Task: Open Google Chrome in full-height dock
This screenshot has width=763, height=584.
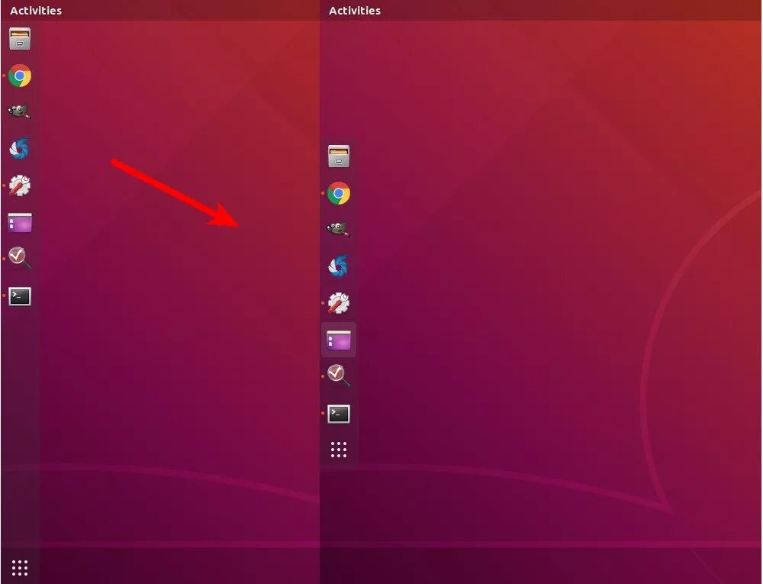Action: [x=20, y=76]
